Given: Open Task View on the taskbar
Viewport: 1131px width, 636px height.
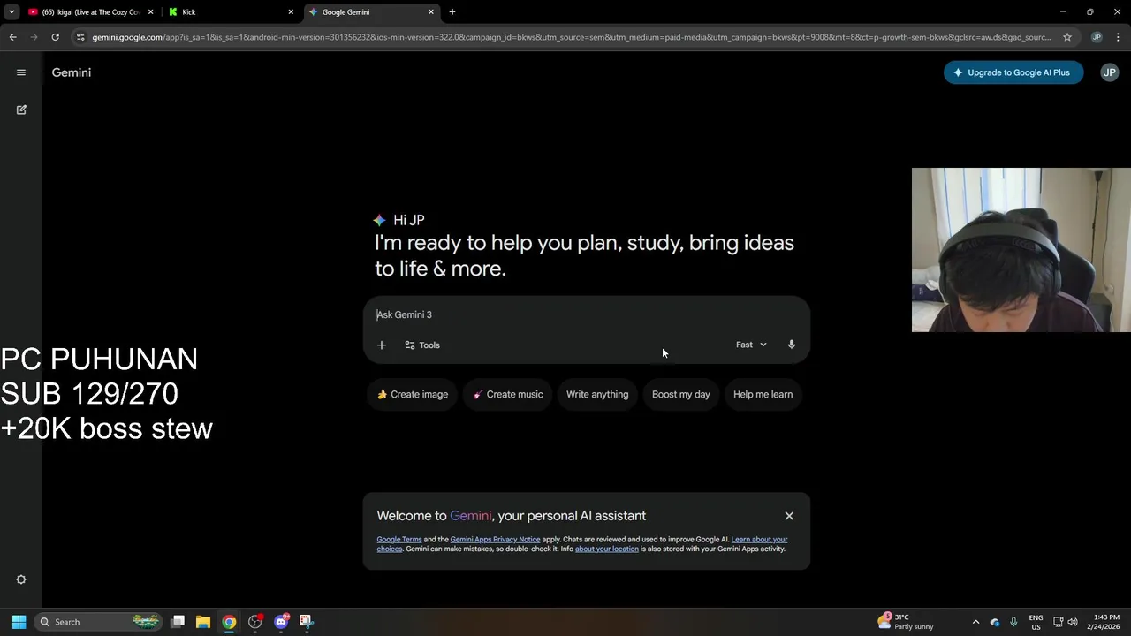Looking at the screenshot, I should [178, 622].
